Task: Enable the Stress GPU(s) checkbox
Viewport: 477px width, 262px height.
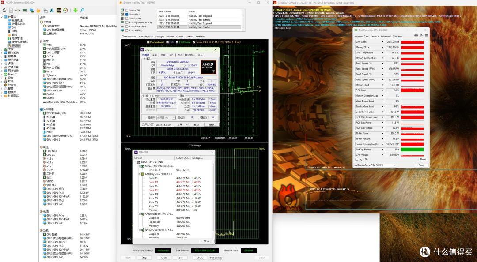Action: (127, 30)
